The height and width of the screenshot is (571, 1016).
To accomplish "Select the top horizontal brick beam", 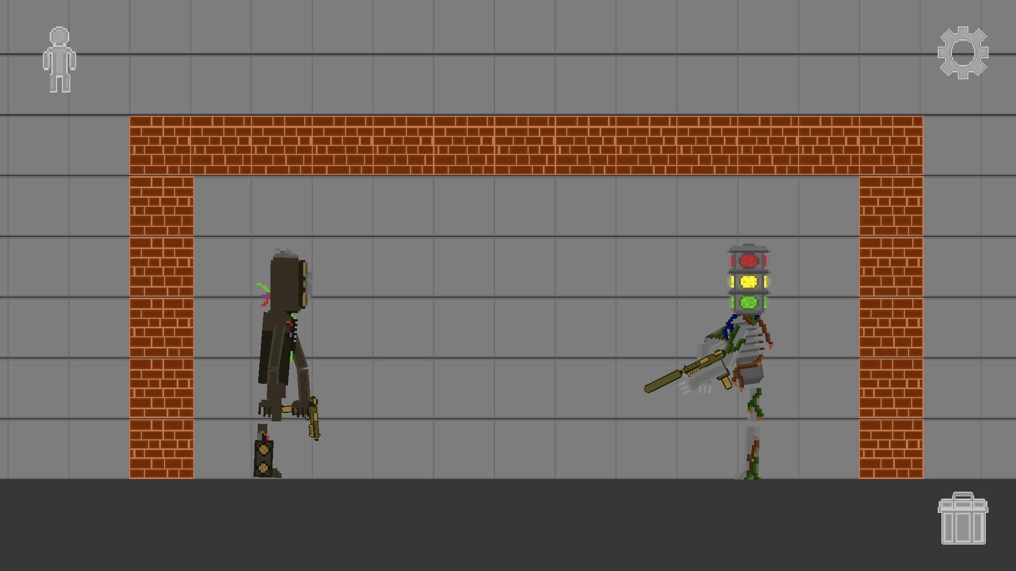I will [527, 145].
